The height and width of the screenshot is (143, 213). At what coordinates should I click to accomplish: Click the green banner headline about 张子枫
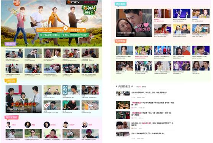click(x=64, y=35)
